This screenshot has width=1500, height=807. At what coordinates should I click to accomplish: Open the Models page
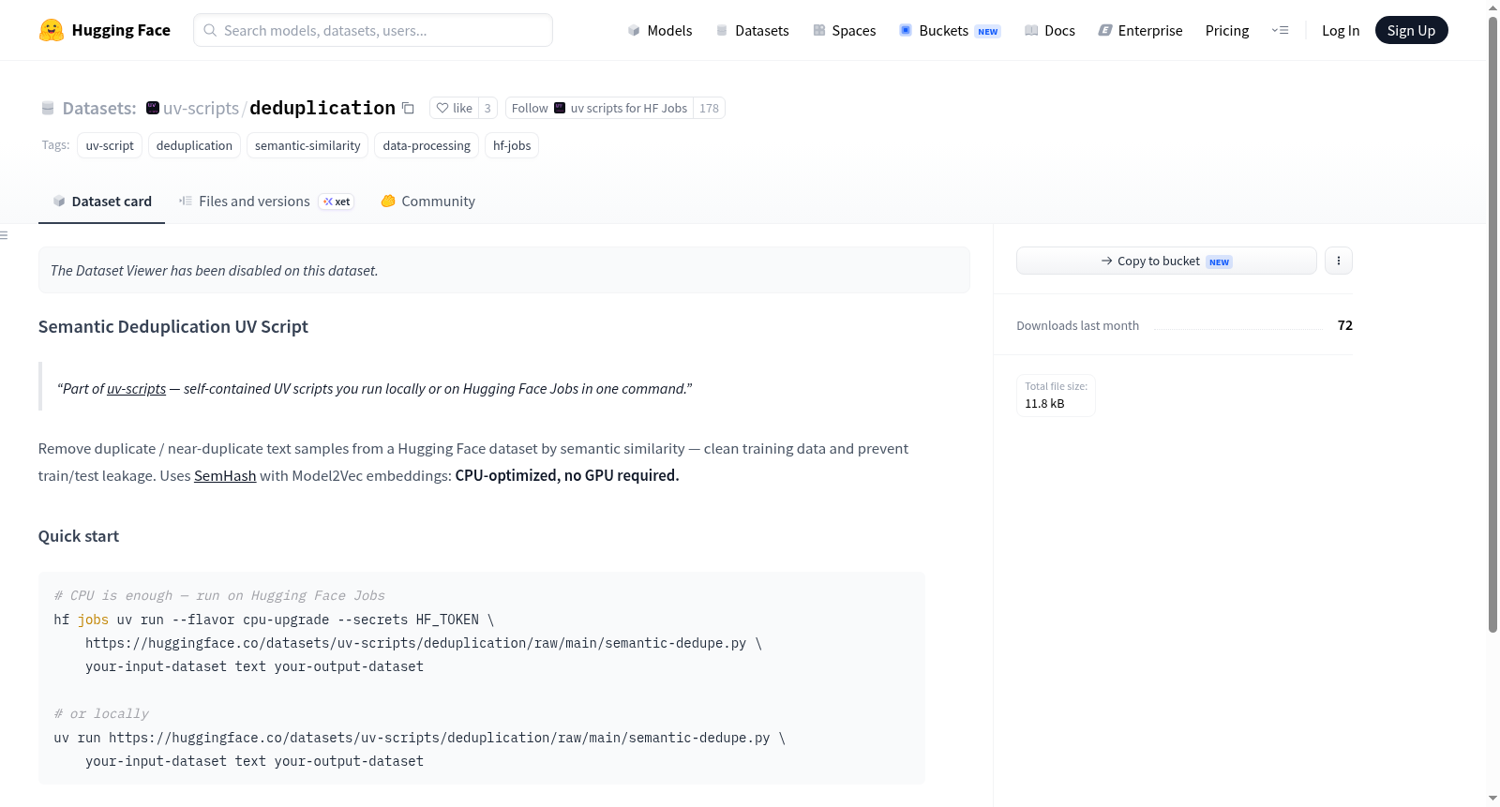pyautogui.click(x=660, y=30)
